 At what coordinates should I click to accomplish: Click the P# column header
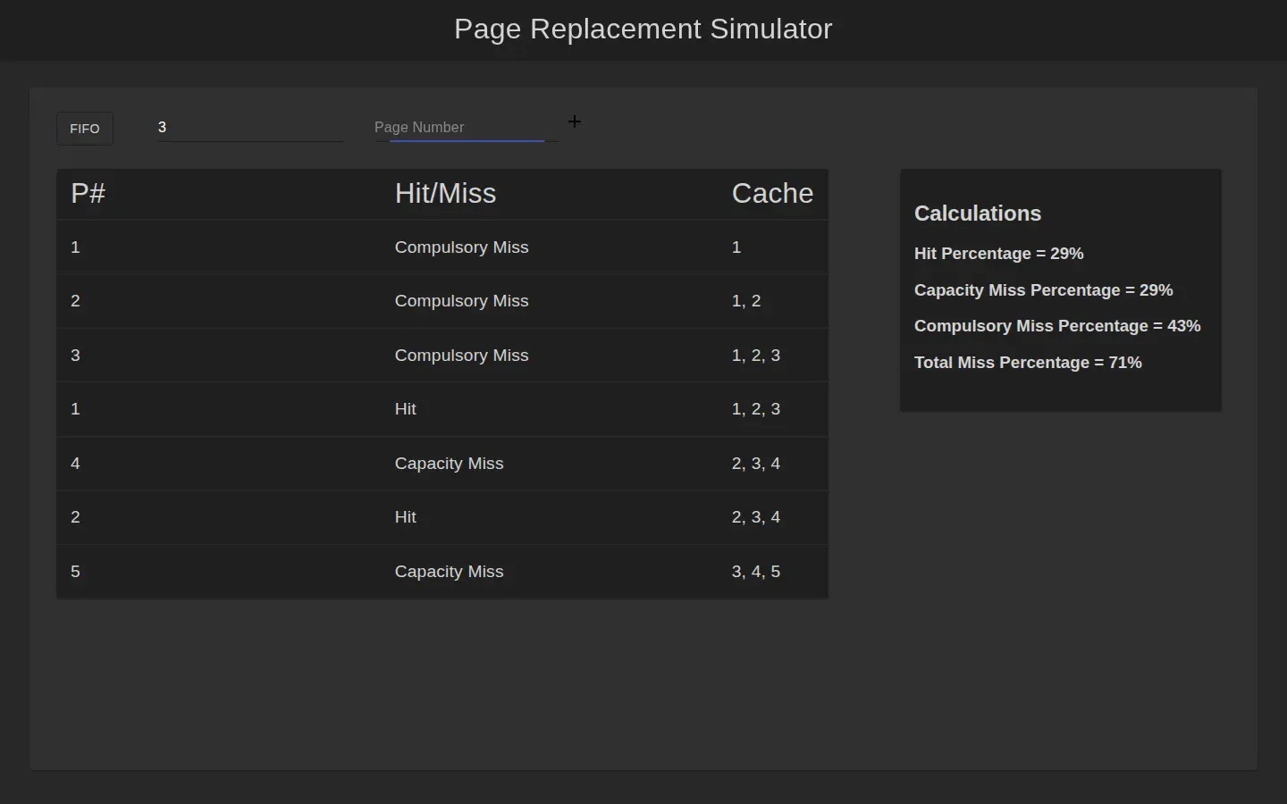(x=88, y=193)
